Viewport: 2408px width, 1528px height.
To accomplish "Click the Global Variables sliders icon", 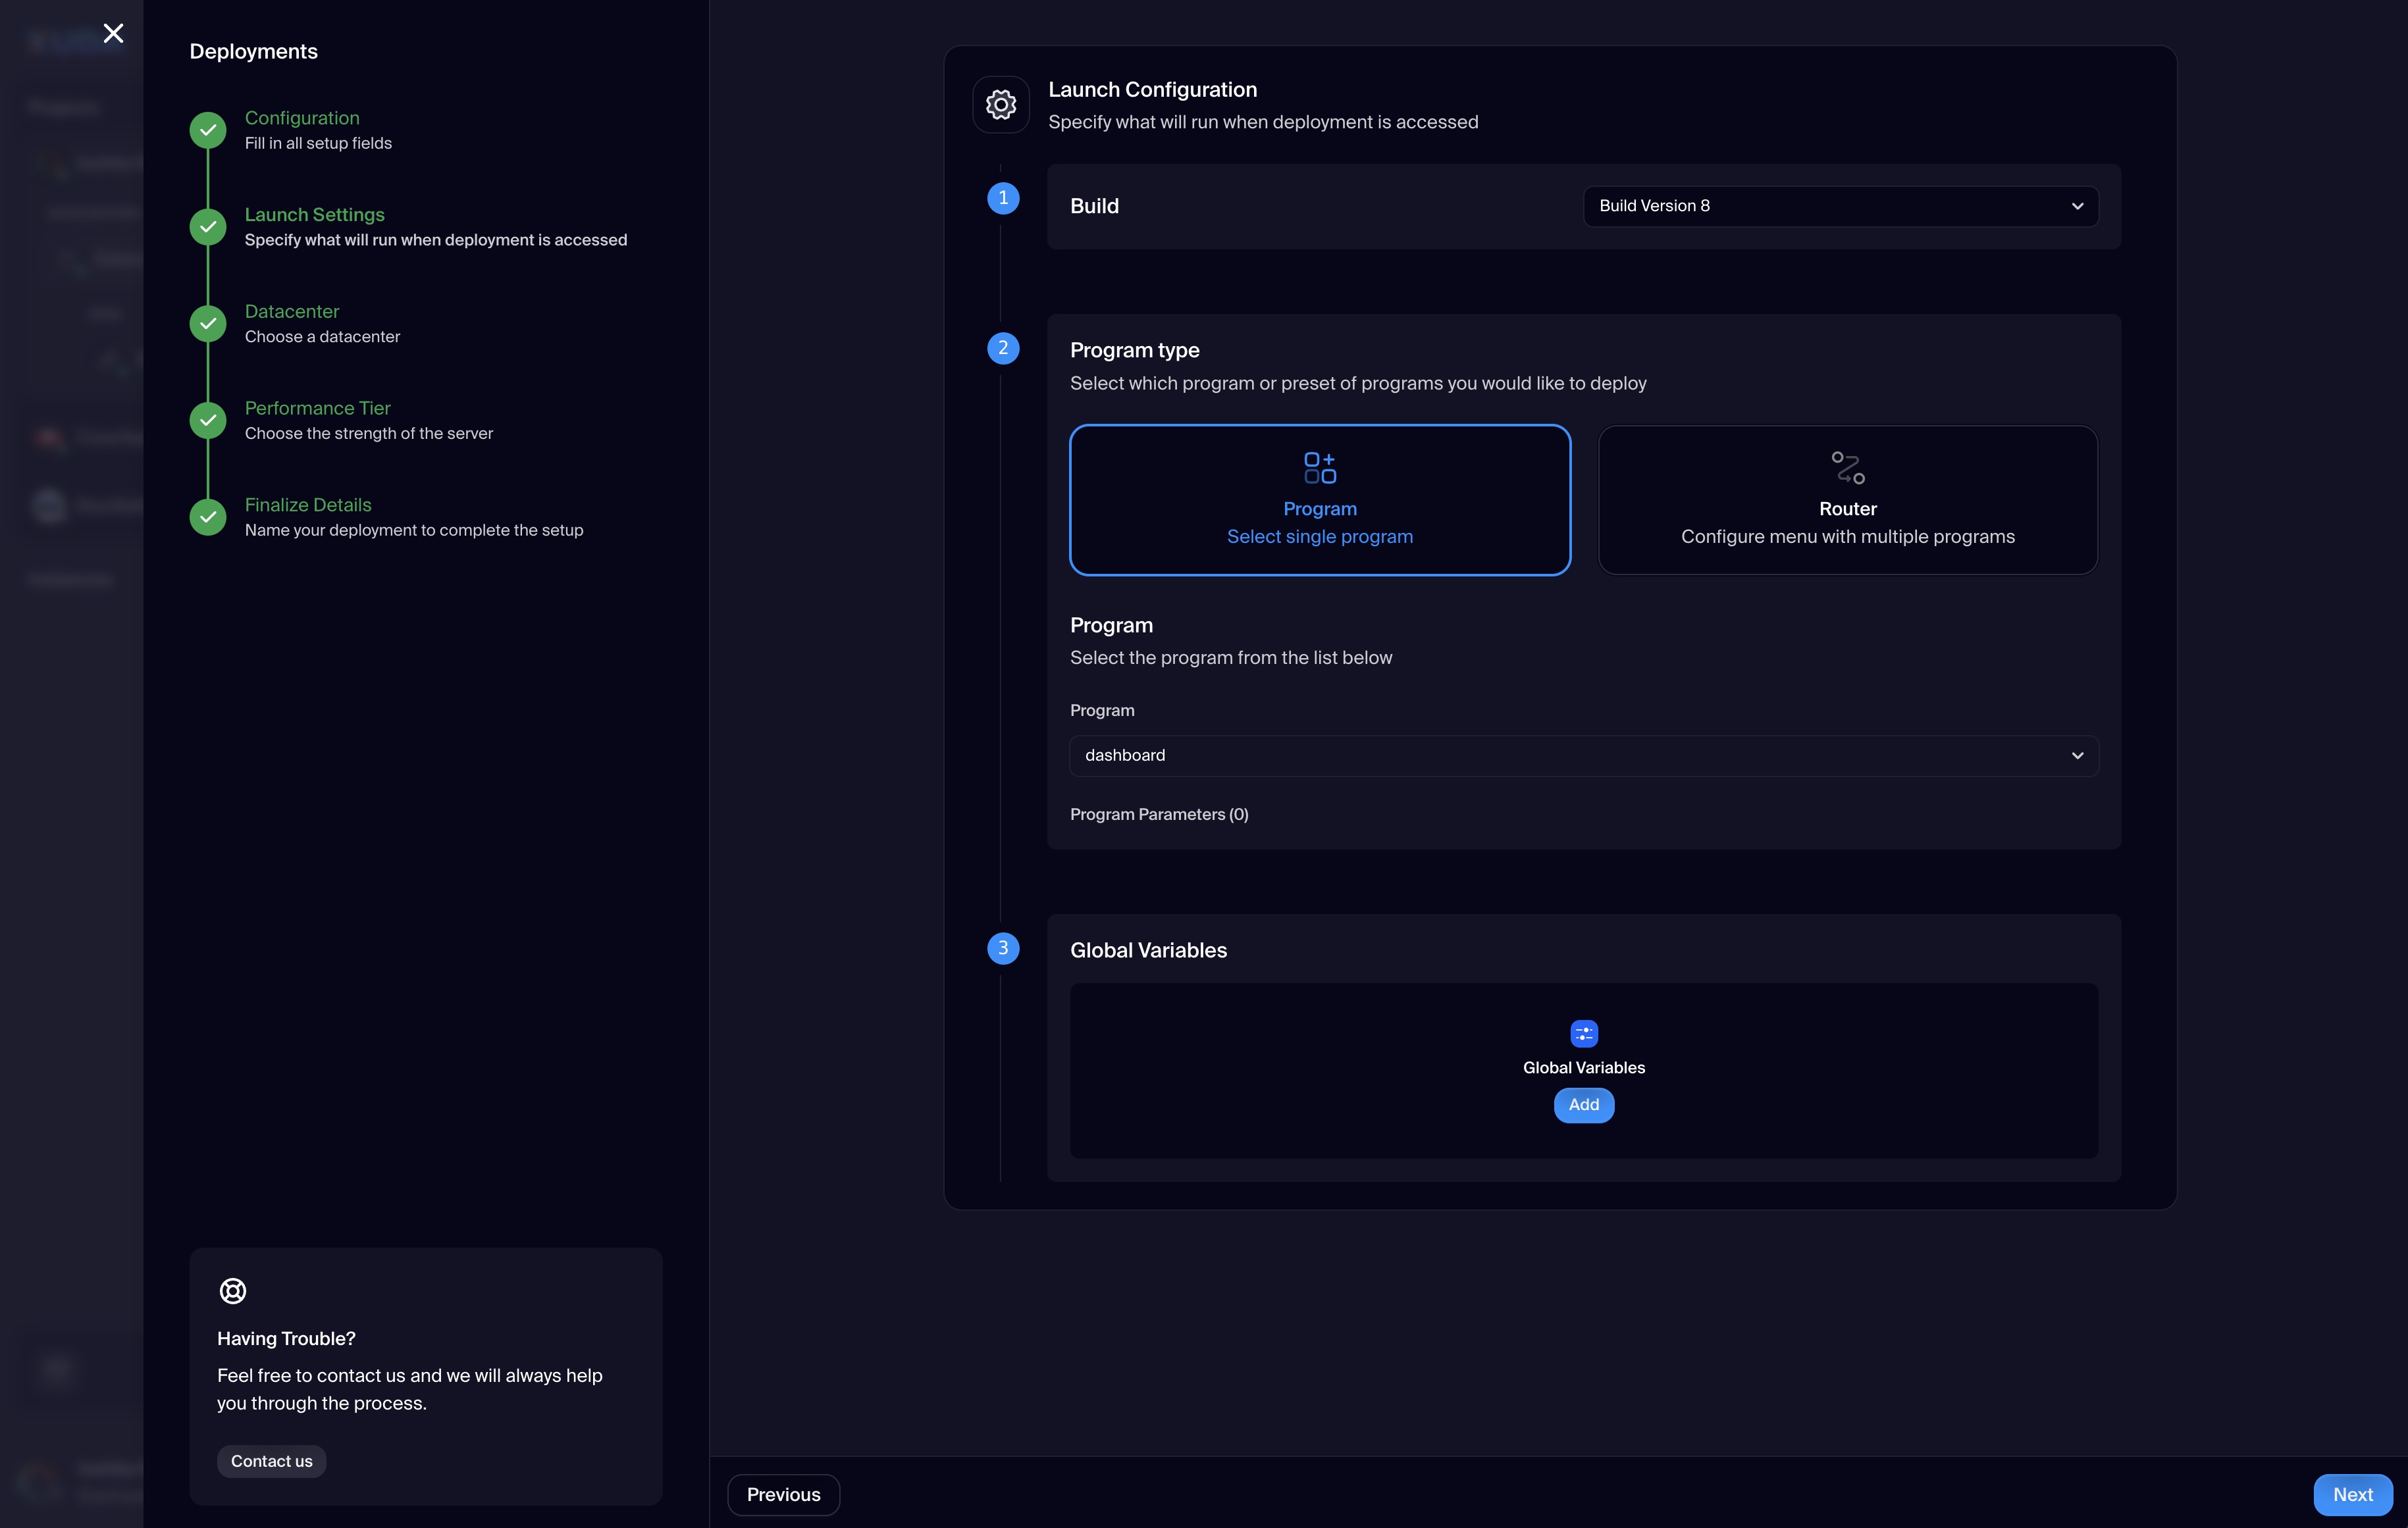I will coord(1583,1033).
